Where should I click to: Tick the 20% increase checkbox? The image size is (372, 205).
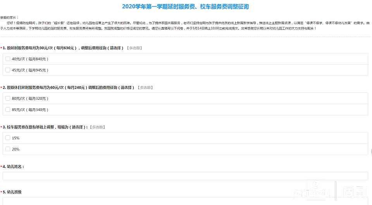(x=8, y=149)
